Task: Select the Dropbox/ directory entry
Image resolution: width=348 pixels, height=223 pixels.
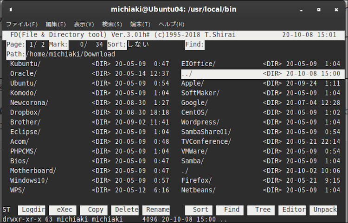Action: click(x=90, y=112)
